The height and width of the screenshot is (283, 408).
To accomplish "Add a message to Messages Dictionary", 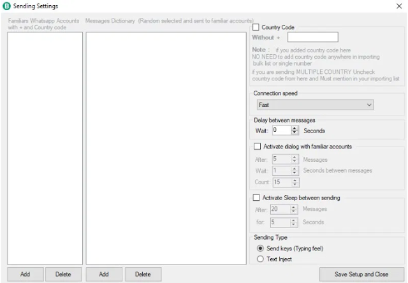I will [104, 274].
